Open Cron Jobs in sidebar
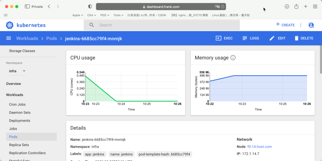The height and width of the screenshot is (161, 322). pos(17,104)
